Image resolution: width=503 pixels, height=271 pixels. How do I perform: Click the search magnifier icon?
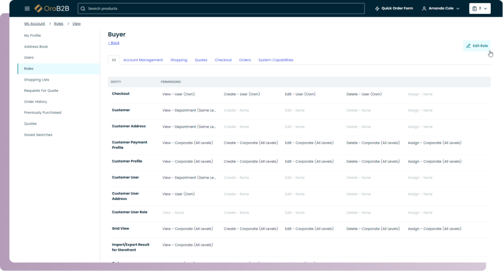(83, 9)
